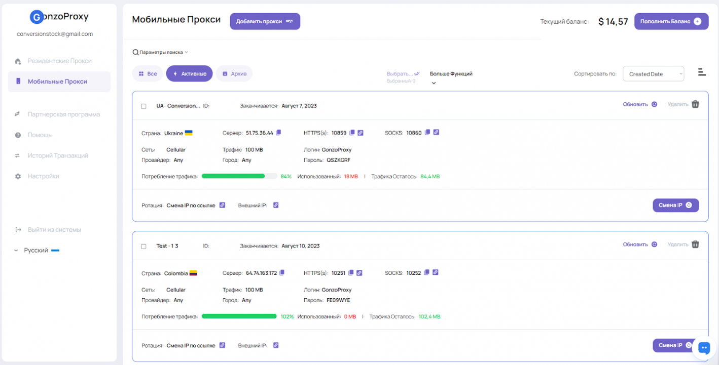Click remaining traffic value 84,4 MB

pos(430,177)
